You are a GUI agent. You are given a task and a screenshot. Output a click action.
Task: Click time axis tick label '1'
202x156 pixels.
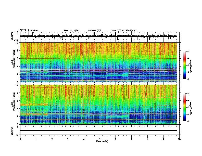[x=36, y=139]
